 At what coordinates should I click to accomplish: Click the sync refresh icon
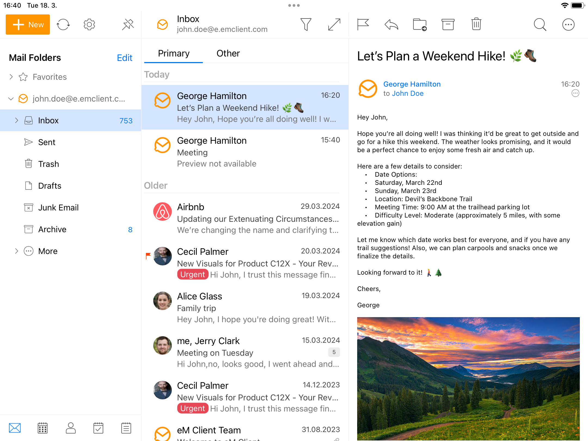click(63, 24)
